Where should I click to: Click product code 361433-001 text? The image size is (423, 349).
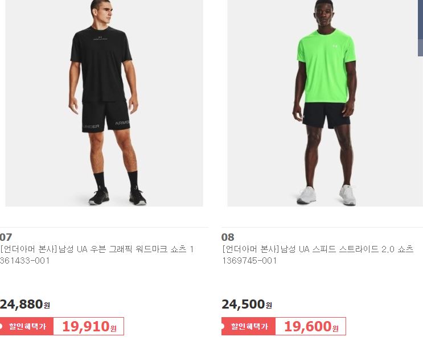[x=25, y=261]
